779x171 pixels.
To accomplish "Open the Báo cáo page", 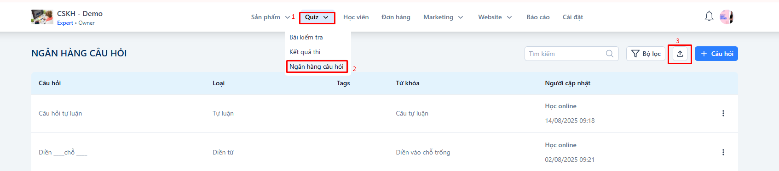I will pos(538,17).
